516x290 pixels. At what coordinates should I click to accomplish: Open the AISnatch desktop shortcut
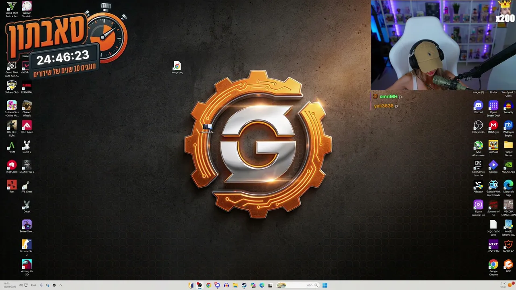[478, 186]
